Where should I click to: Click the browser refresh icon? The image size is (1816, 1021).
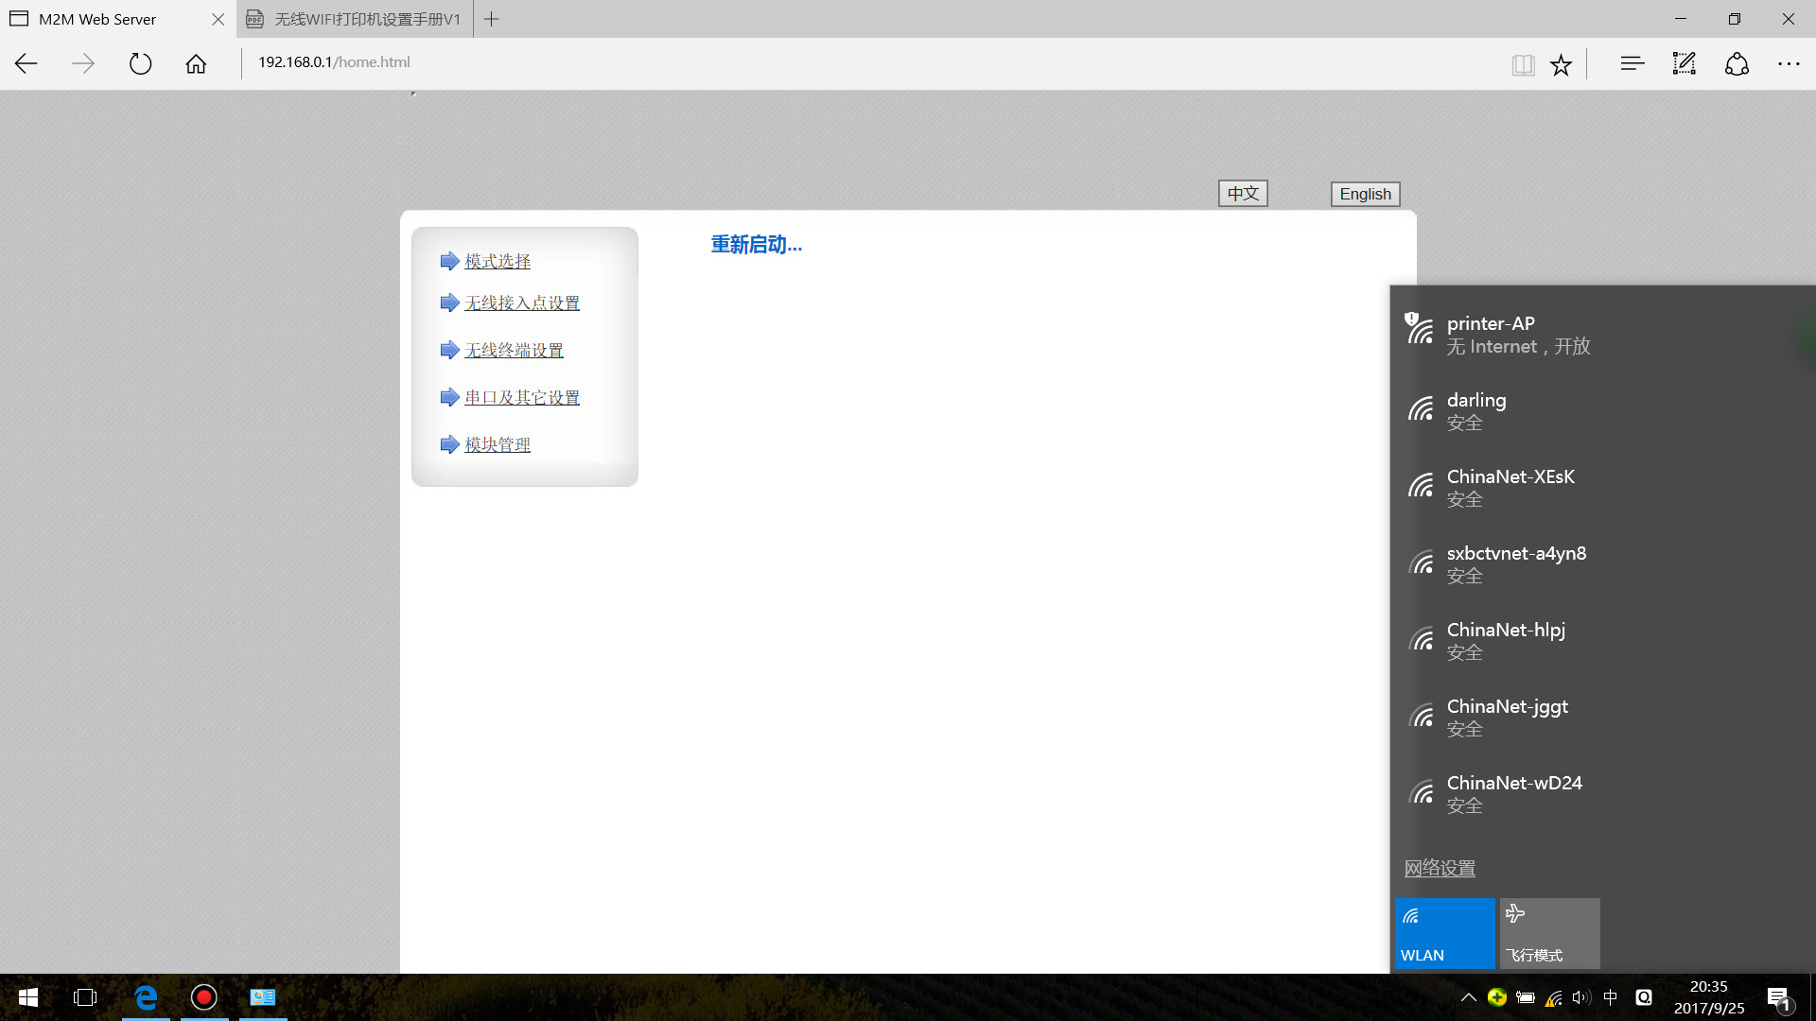140,63
